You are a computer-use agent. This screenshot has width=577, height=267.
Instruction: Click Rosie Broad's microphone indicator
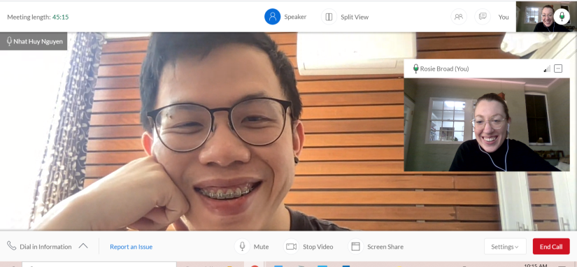coord(416,68)
